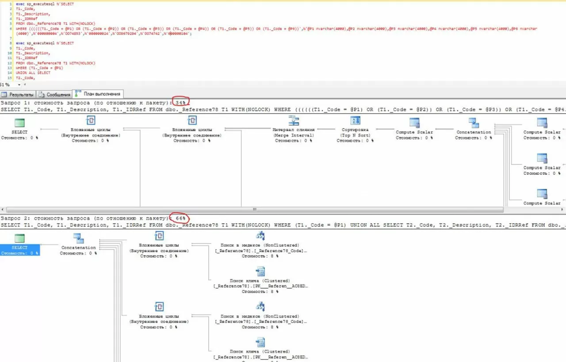Click the WHERE (T1._Code = @P1) editor line
Viewport: 566px width, 362px height.
pos(39,68)
